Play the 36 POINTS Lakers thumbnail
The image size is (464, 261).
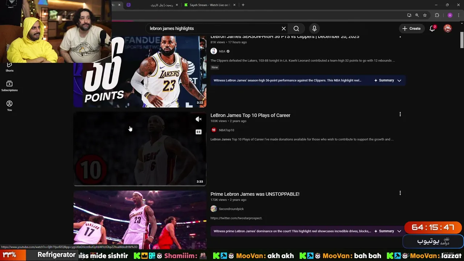[x=140, y=71]
